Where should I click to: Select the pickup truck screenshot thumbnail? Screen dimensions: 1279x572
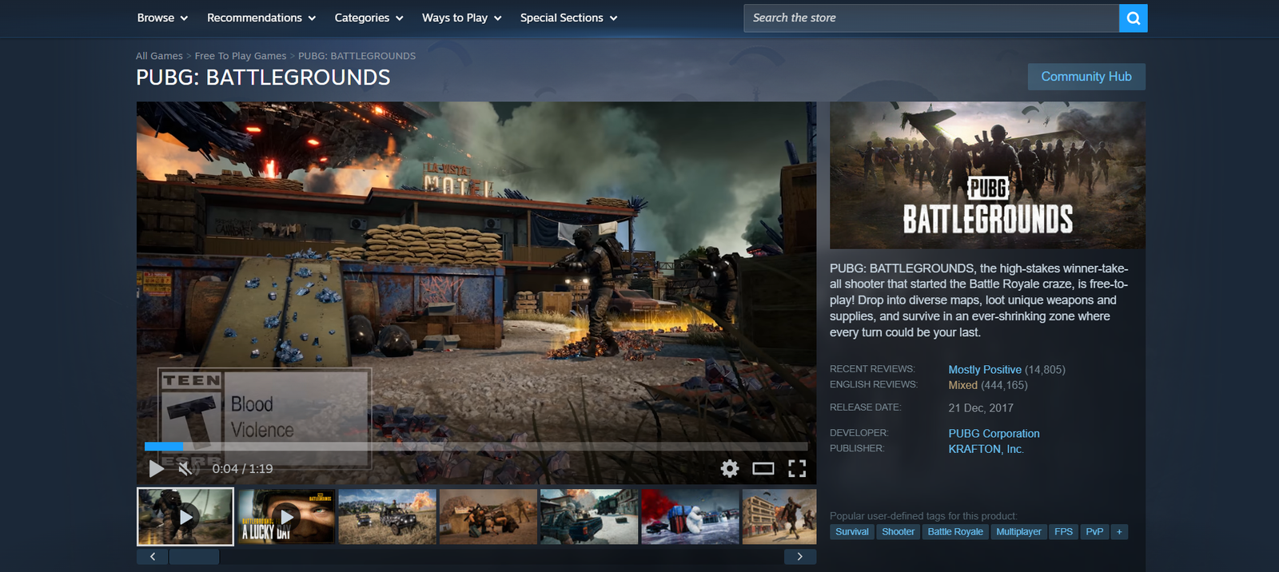(x=589, y=517)
